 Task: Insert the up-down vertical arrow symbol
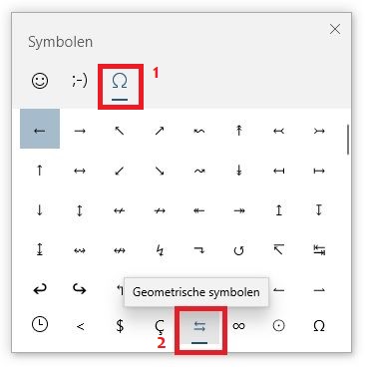[80, 210]
